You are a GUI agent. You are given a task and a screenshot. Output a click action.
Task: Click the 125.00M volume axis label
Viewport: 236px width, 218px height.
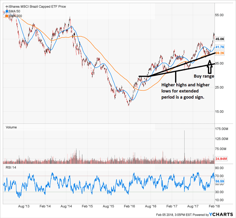(x=222, y=139)
